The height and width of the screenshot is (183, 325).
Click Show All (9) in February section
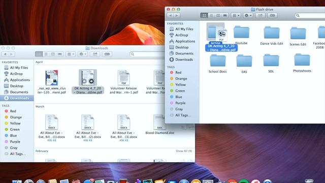[184, 151]
